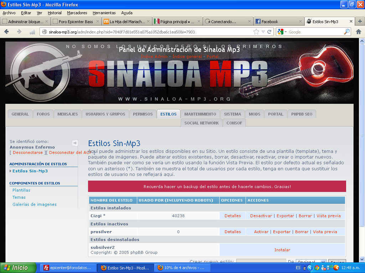Open a new tab with the plus button
Viewport: 365px width, 273px height.
tap(360, 21)
